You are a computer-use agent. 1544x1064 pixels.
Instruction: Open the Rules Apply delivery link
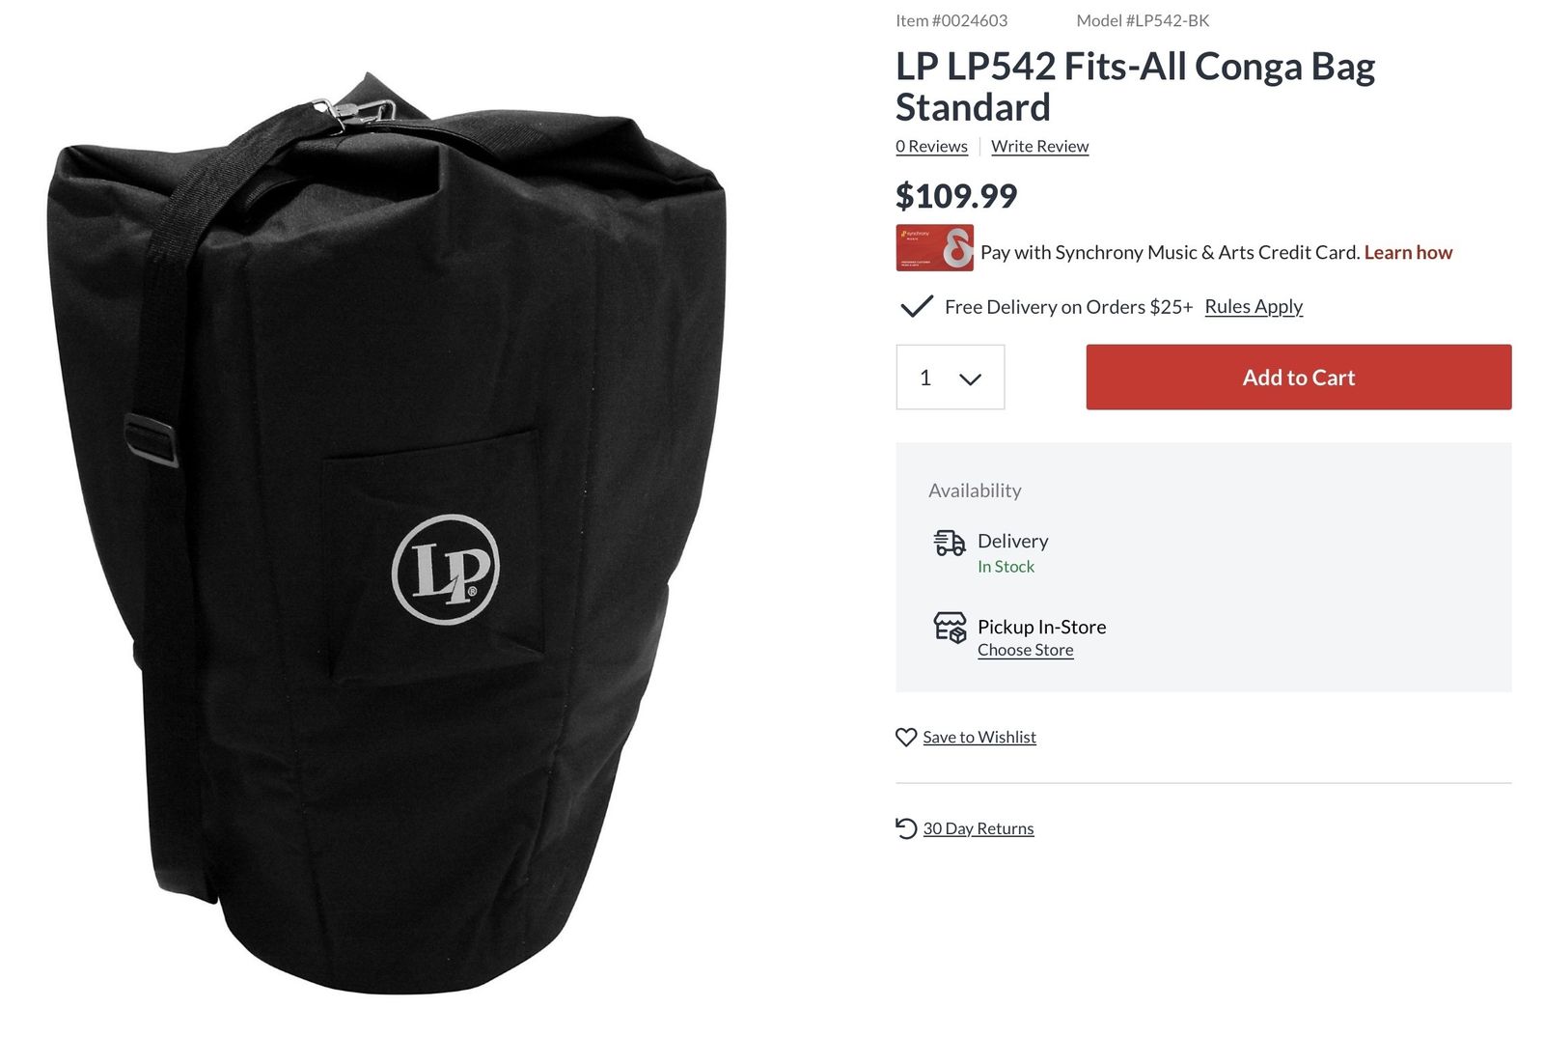click(x=1254, y=306)
